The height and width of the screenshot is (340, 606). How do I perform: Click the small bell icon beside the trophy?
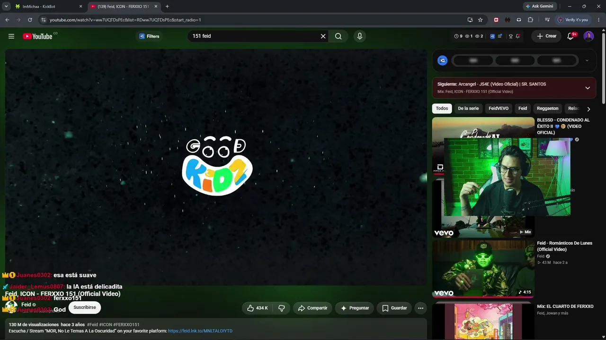[518, 36]
